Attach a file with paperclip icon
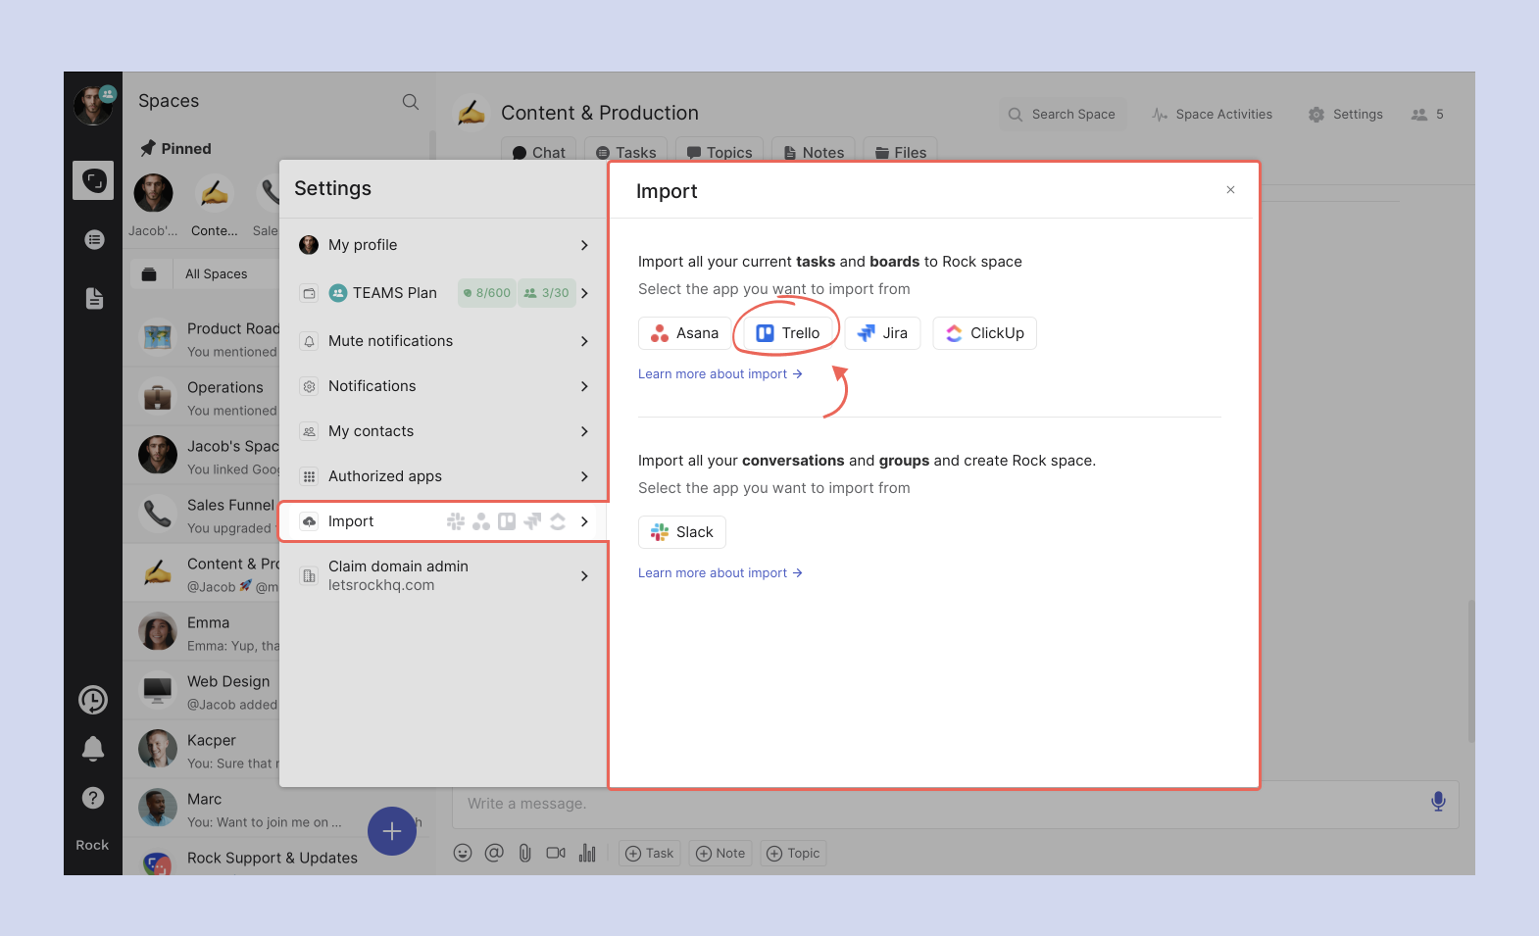 pyautogui.click(x=525, y=853)
